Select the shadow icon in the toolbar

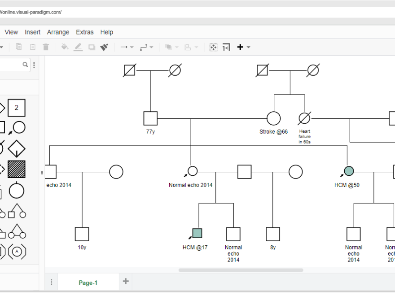click(x=91, y=47)
